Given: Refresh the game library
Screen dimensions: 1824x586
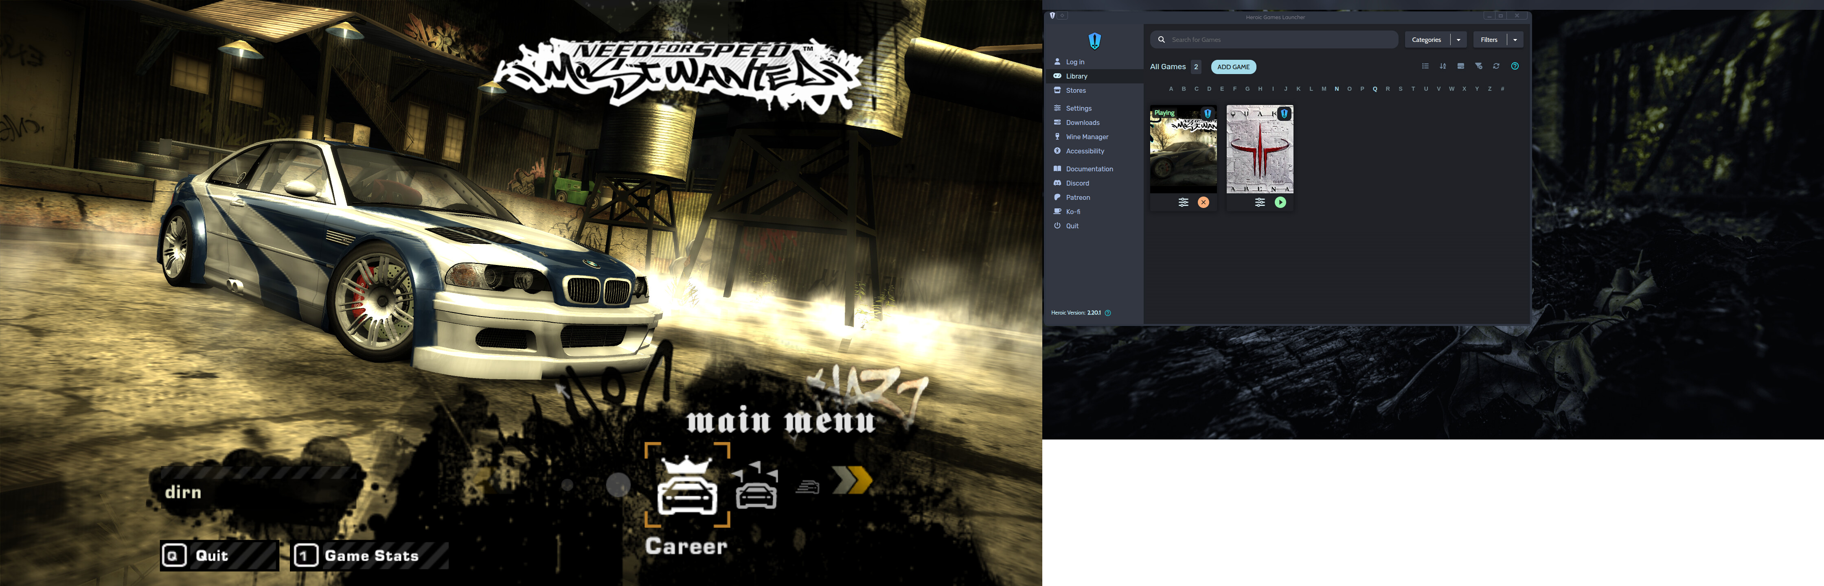Looking at the screenshot, I should pos(1496,66).
